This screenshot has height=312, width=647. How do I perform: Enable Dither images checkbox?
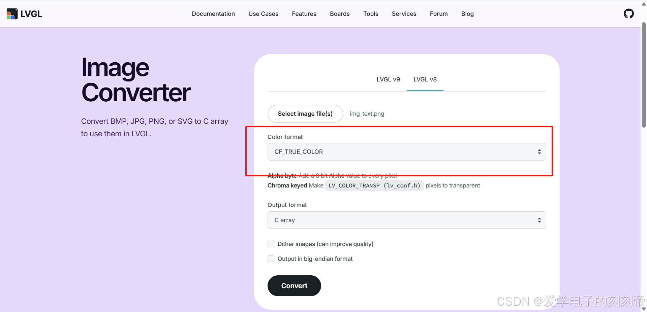pos(271,244)
